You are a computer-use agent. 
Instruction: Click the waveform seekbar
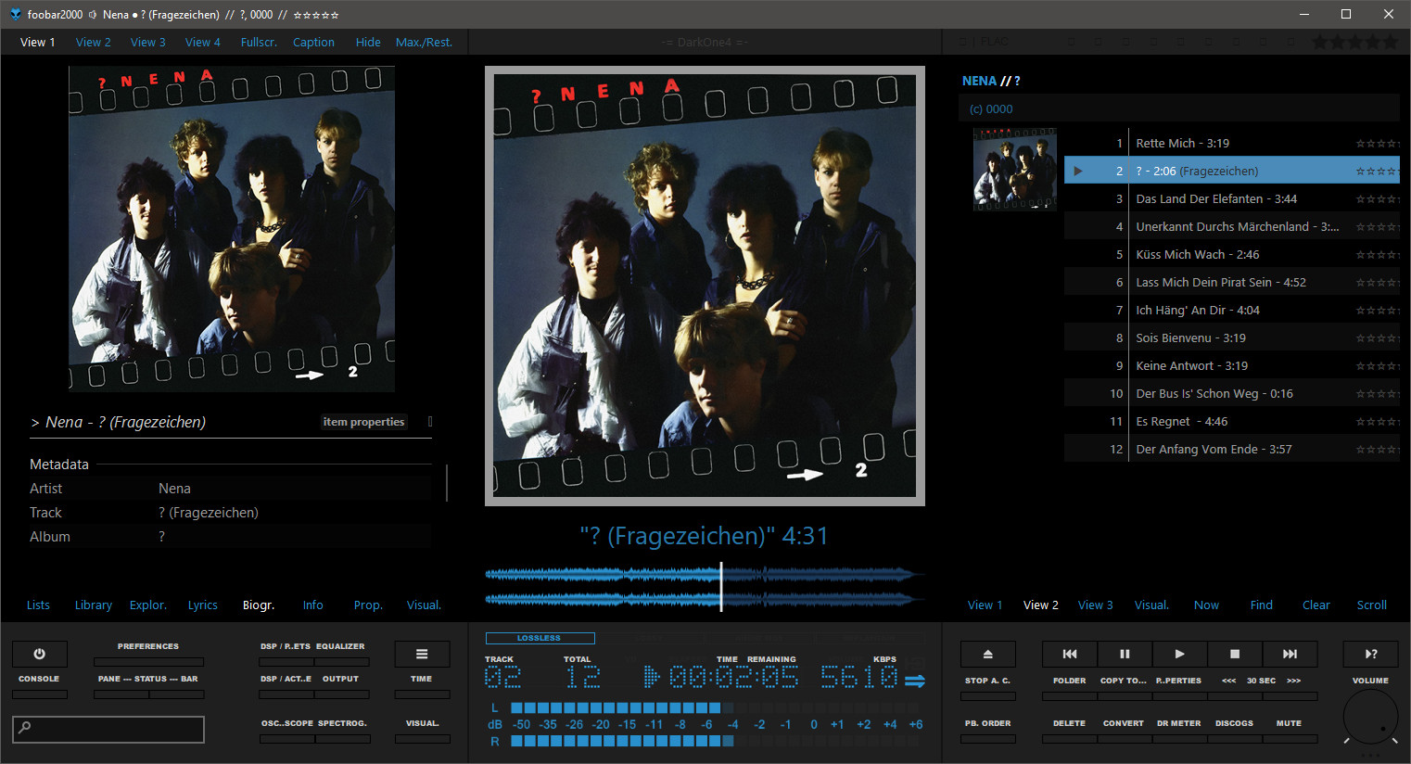(x=705, y=587)
